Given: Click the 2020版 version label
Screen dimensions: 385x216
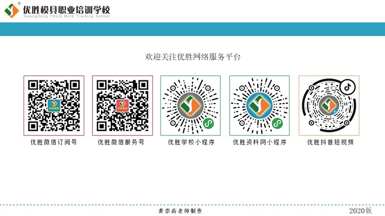Looking at the screenshot, I should click(360, 210).
